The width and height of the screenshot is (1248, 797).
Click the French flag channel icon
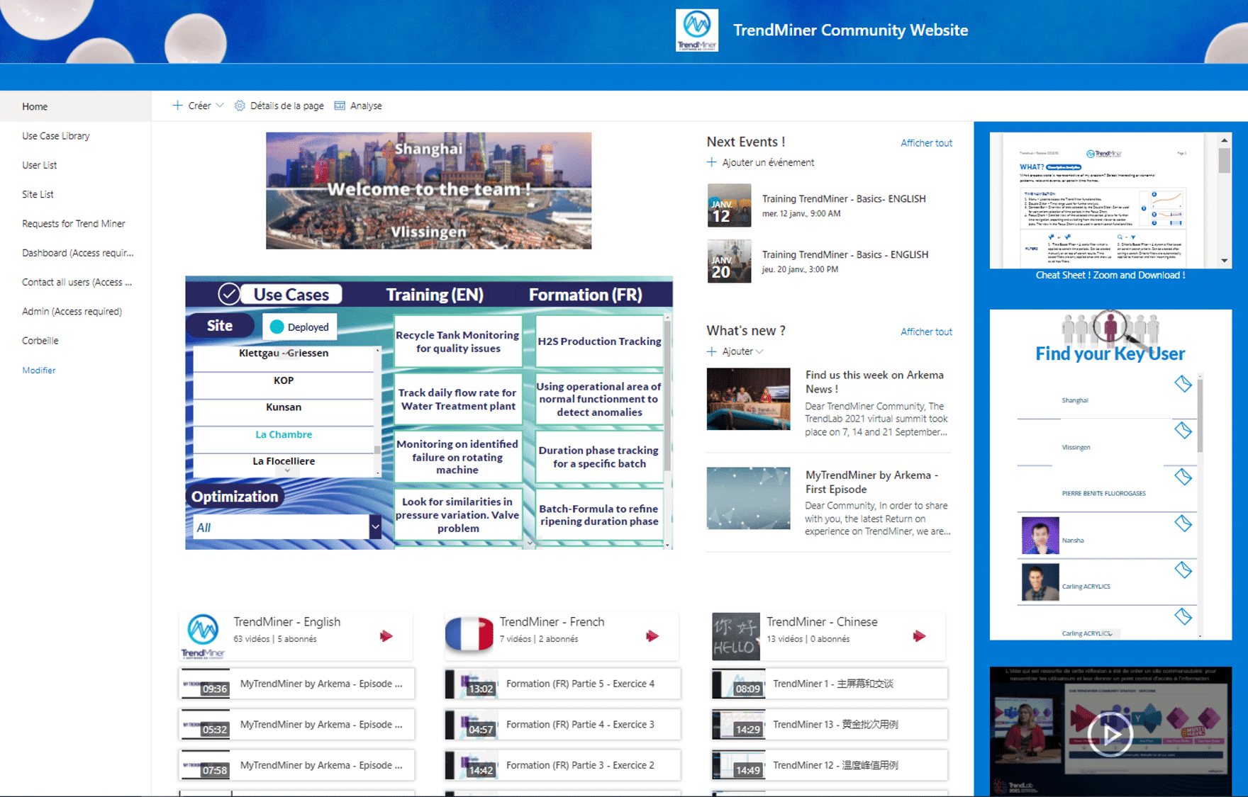tap(469, 634)
